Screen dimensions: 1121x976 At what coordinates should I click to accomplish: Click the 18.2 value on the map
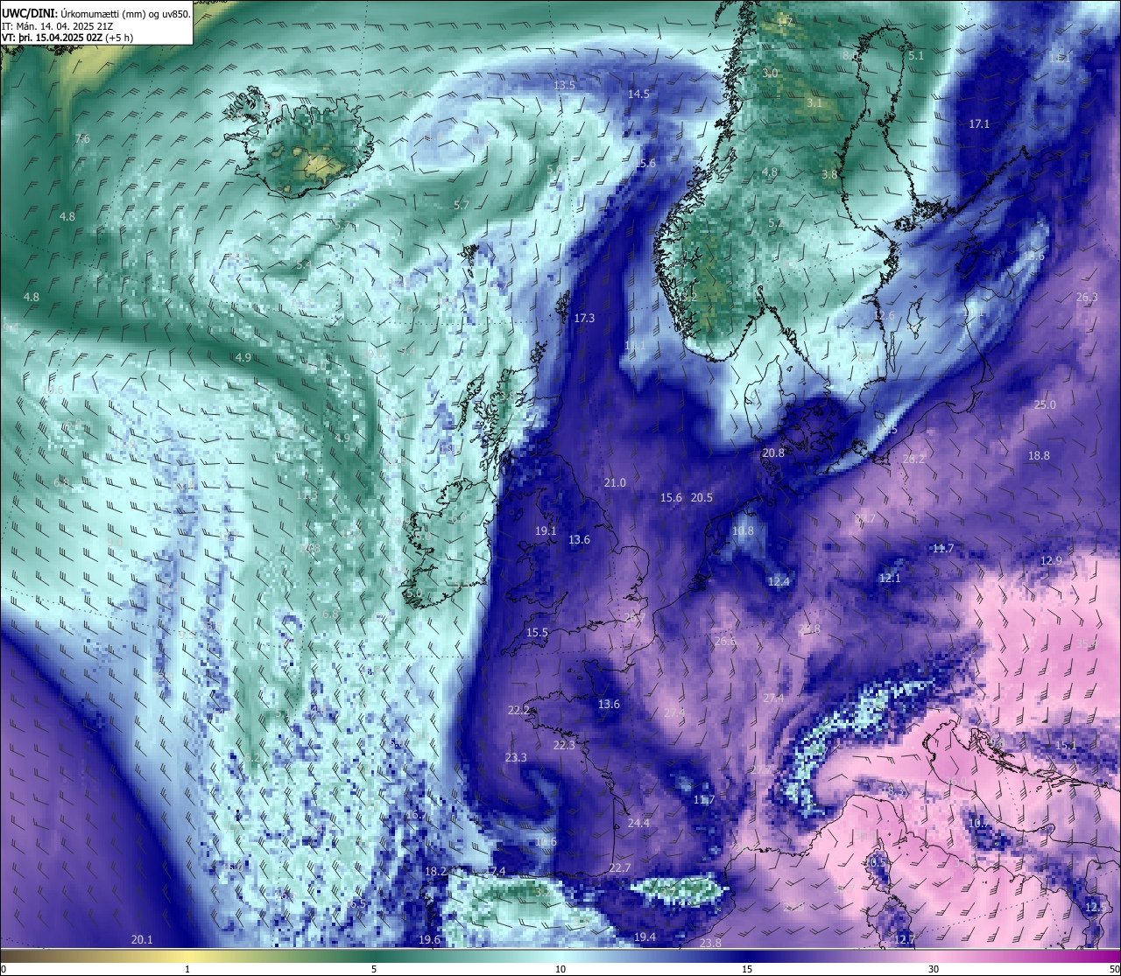(435, 871)
